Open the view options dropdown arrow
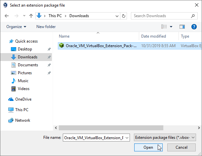This screenshot has width=202, height=156. click(171, 27)
